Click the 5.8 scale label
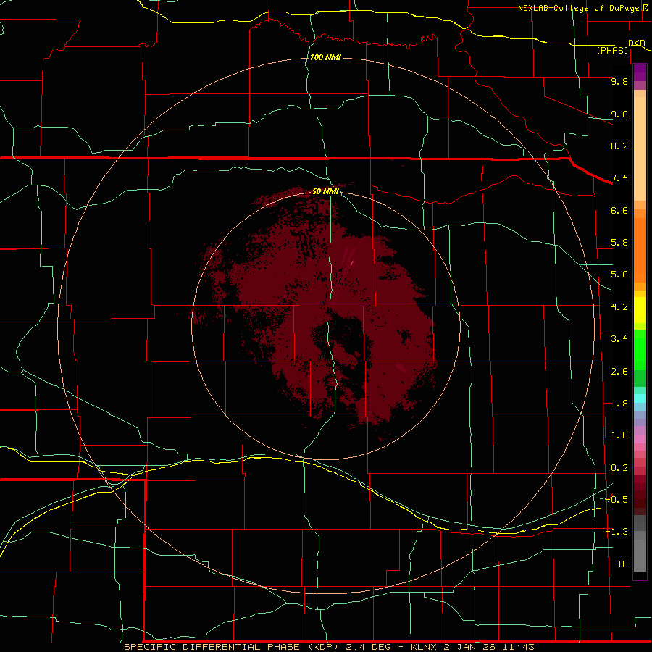Image resolution: width=652 pixels, height=652 pixels. click(619, 243)
